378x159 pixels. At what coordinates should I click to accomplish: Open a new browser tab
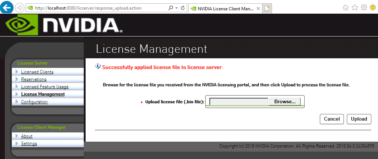267,8
